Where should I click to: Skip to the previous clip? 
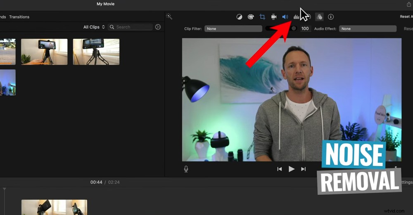point(280,169)
